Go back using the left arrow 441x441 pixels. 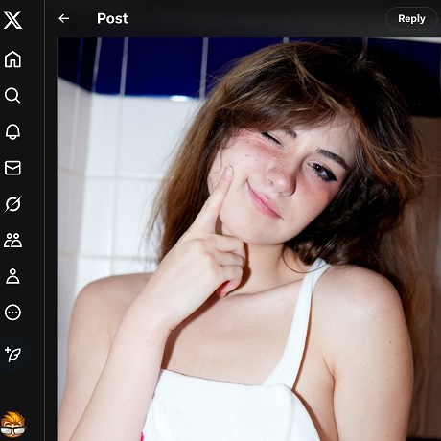(x=64, y=18)
